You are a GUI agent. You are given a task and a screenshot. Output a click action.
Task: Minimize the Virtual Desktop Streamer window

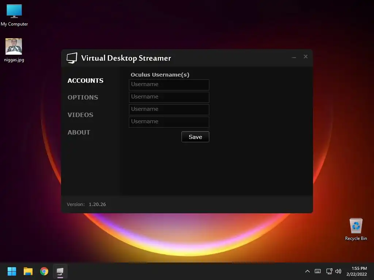pos(294,57)
